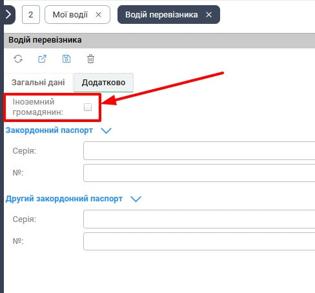This screenshot has width=315, height=293.
Task: Switch to the Загальні дані tab
Action: (38, 83)
